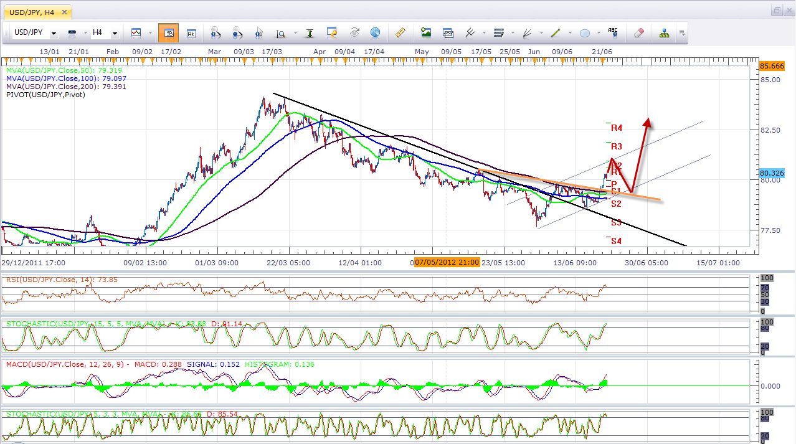
Task: Click the zoom in magnifier icon
Action: (216, 32)
